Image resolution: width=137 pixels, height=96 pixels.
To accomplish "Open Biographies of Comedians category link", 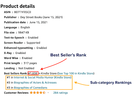I will point(31,88).
